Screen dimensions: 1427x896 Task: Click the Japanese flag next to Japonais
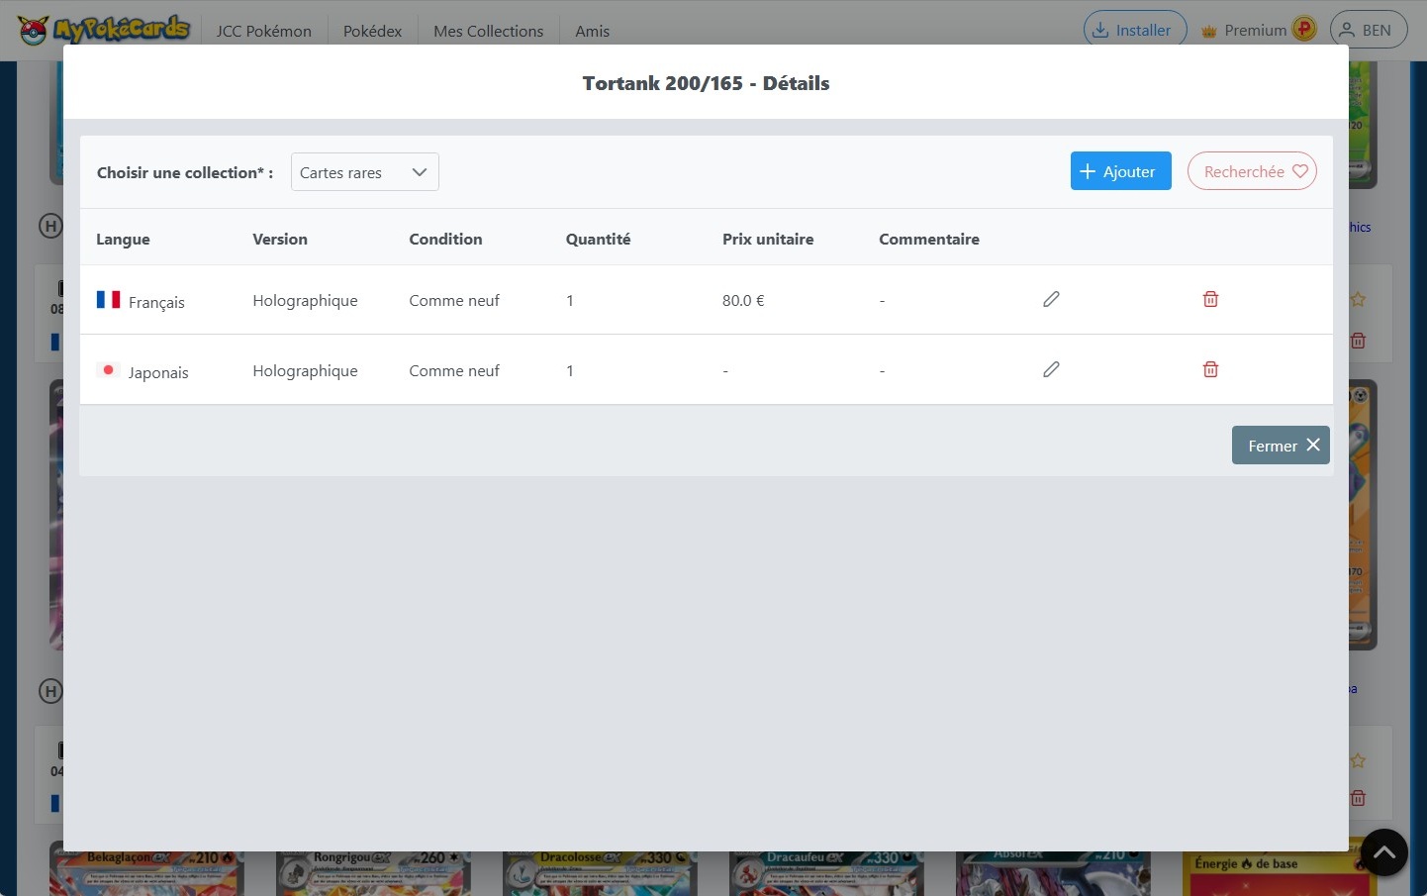108,369
